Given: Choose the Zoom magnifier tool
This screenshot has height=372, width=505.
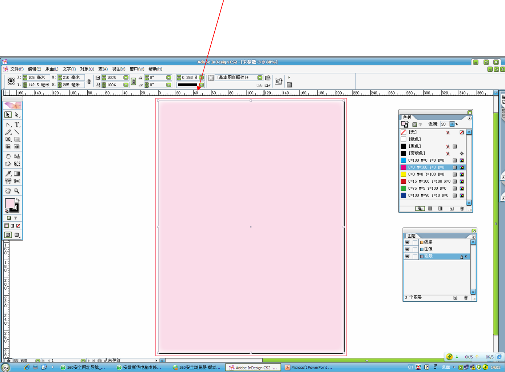Looking at the screenshot, I should (x=17, y=191).
